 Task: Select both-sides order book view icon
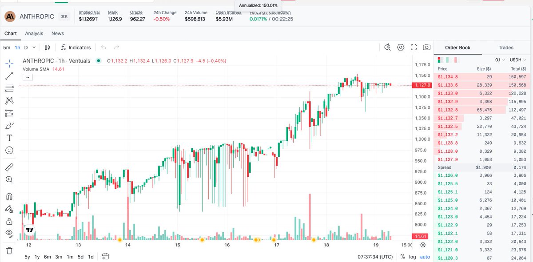pyautogui.click(x=440, y=60)
